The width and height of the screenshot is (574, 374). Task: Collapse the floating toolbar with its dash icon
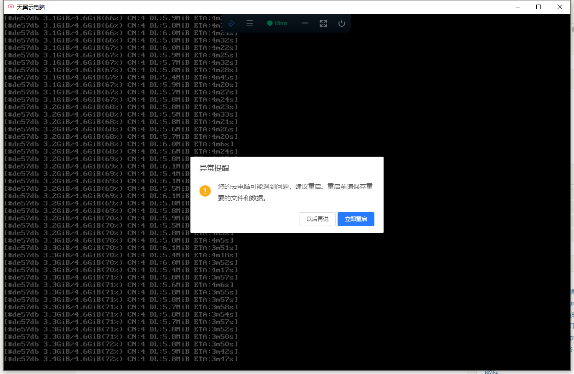305,23
